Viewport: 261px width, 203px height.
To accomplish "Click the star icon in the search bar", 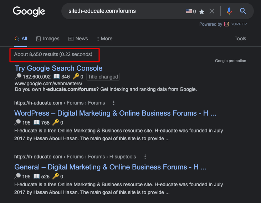I will click(x=202, y=12).
